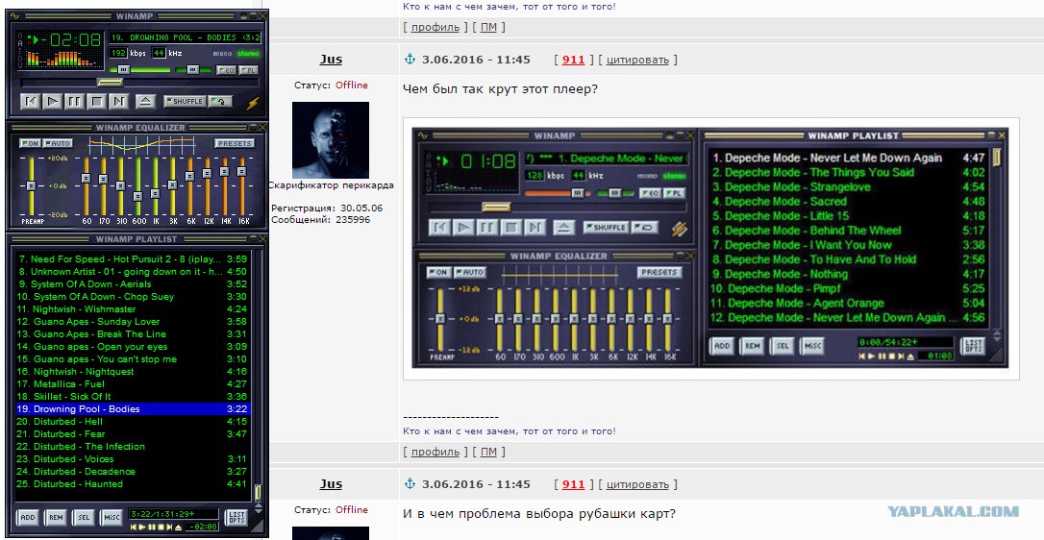Open playlist REM menu
This screenshot has height=540, width=1044.
point(56,517)
